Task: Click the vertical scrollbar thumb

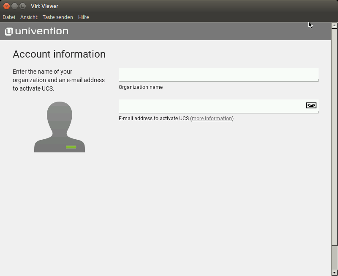Action: point(335,135)
